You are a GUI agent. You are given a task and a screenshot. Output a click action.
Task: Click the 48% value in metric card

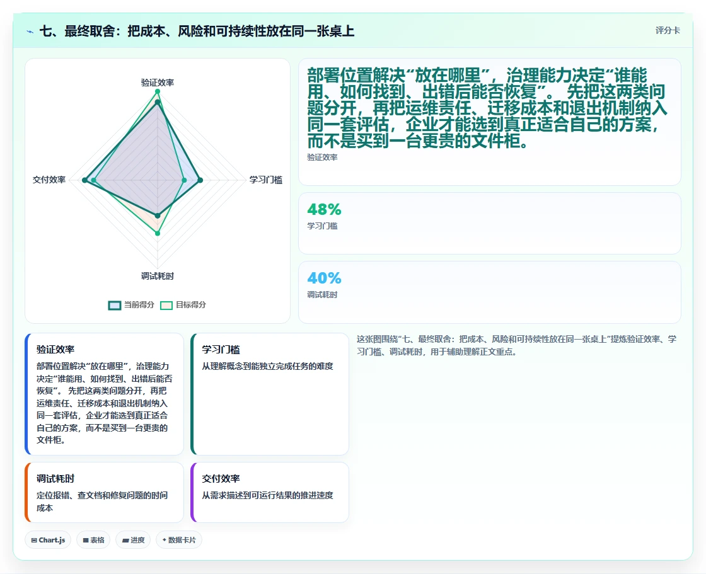(324, 209)
